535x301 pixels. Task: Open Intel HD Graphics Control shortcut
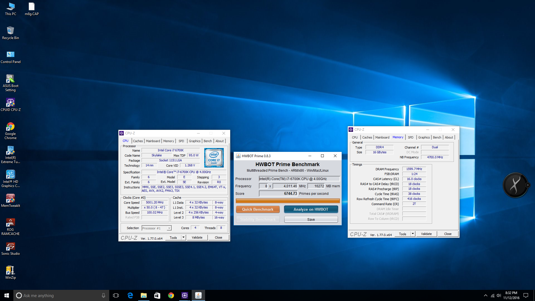click(x=11, y=179)
